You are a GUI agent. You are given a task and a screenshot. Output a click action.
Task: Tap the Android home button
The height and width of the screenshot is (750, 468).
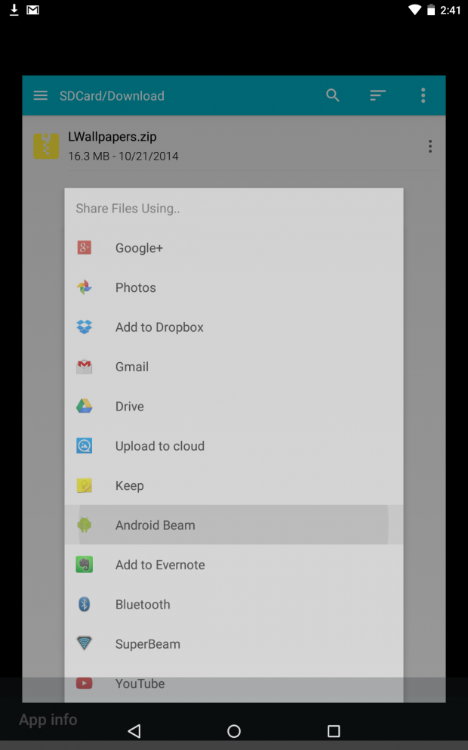234,731
